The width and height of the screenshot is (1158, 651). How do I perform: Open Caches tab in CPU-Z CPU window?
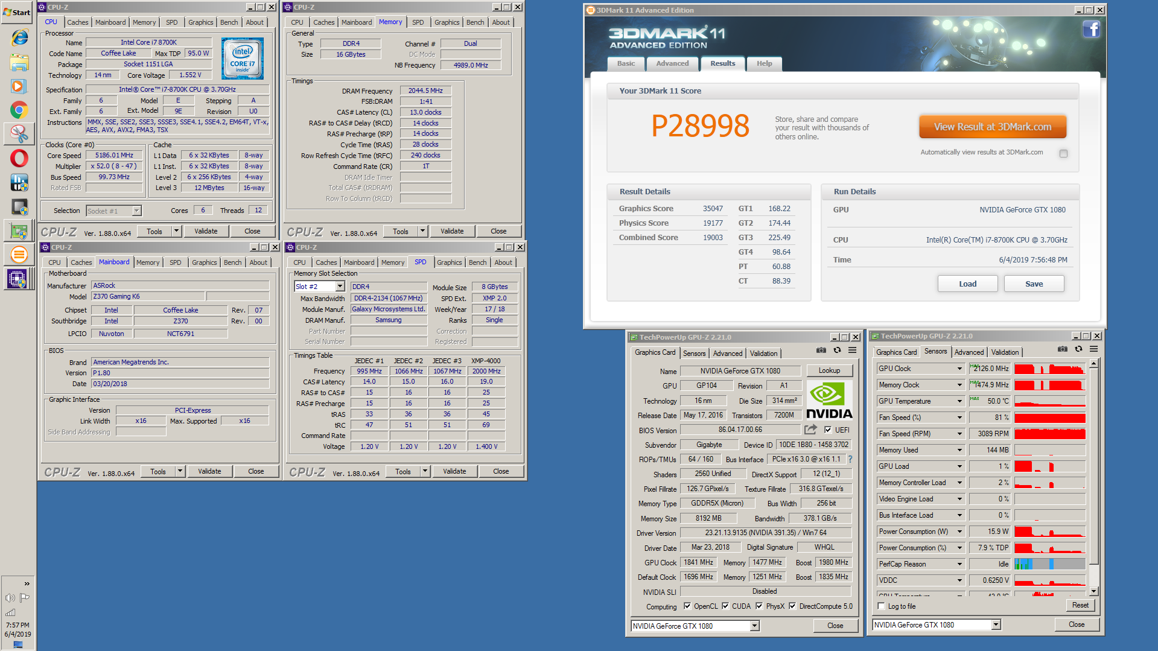point(78,22)
